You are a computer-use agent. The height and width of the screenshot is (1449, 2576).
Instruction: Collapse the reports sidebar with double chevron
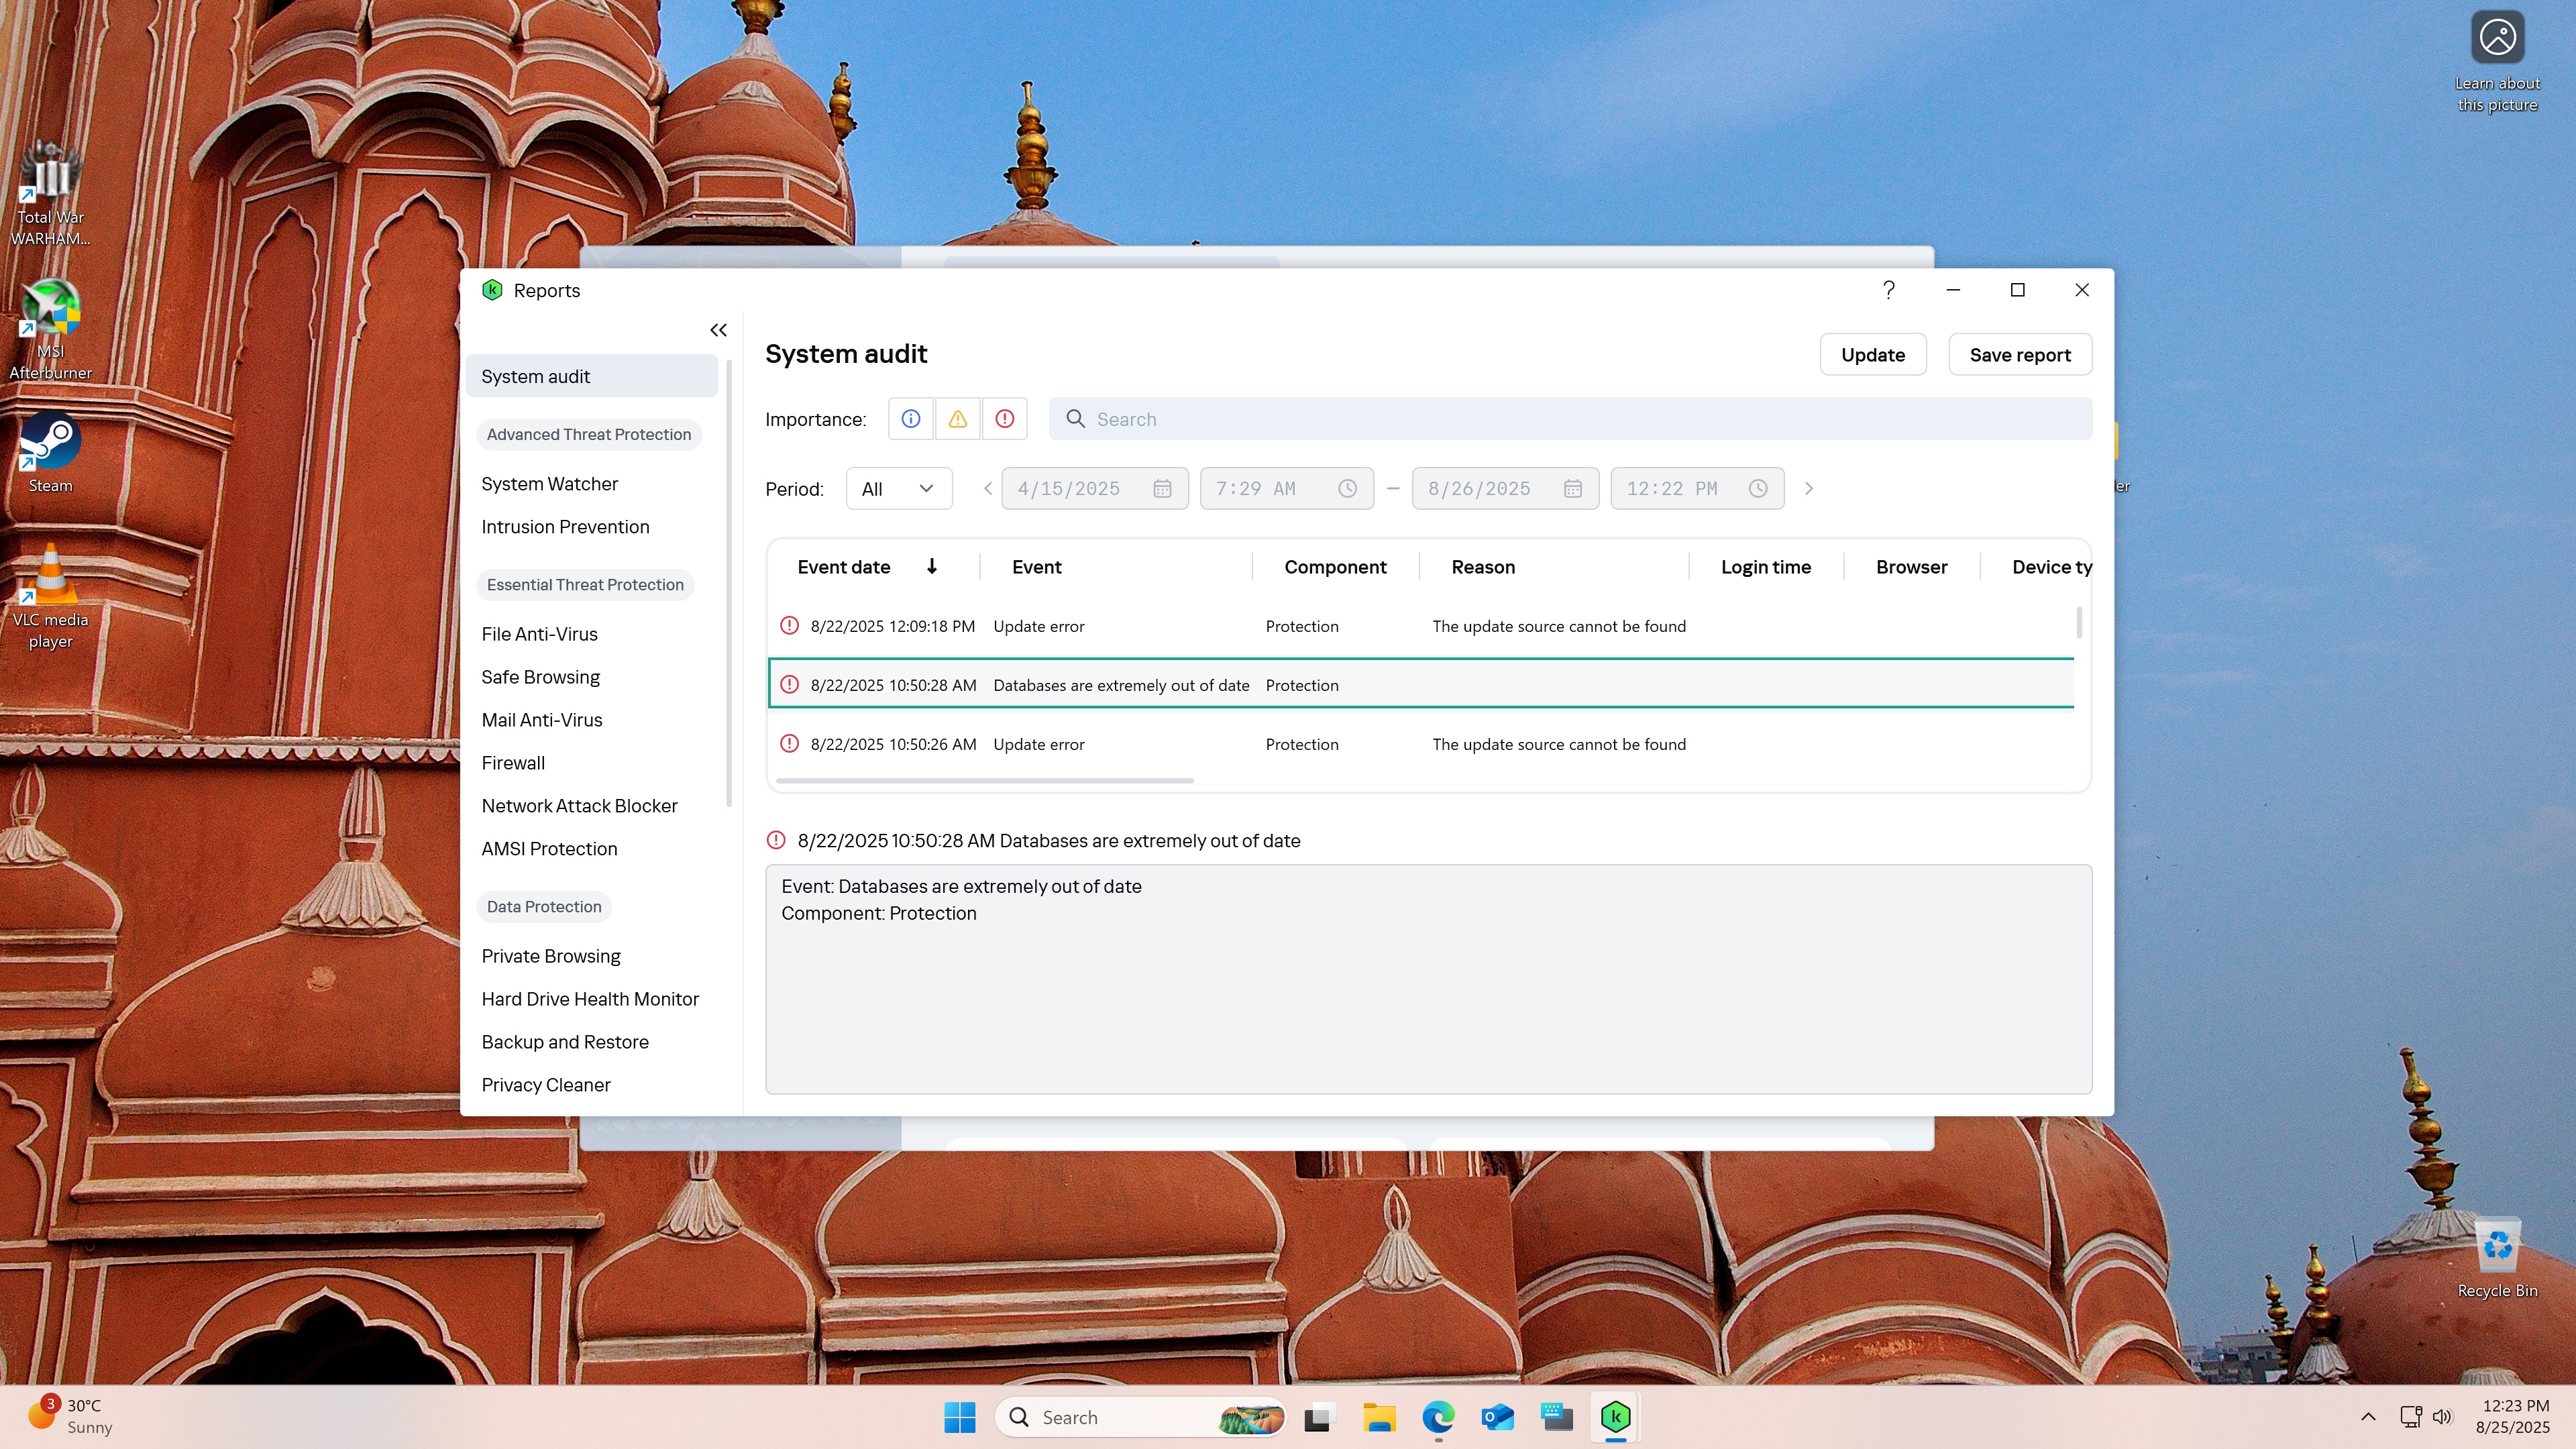click(x=718, y=330)
